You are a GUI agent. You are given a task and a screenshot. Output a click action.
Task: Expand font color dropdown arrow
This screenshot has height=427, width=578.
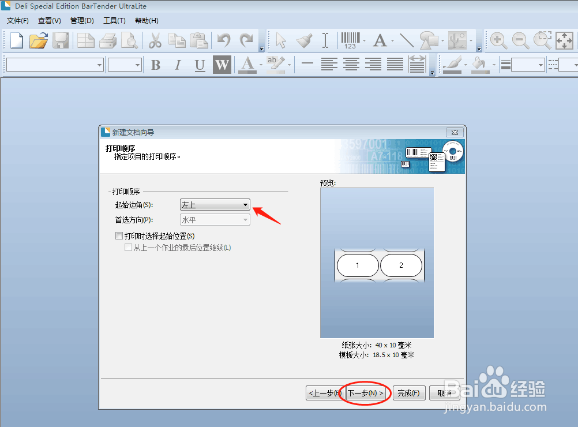(x=261, y=65)
